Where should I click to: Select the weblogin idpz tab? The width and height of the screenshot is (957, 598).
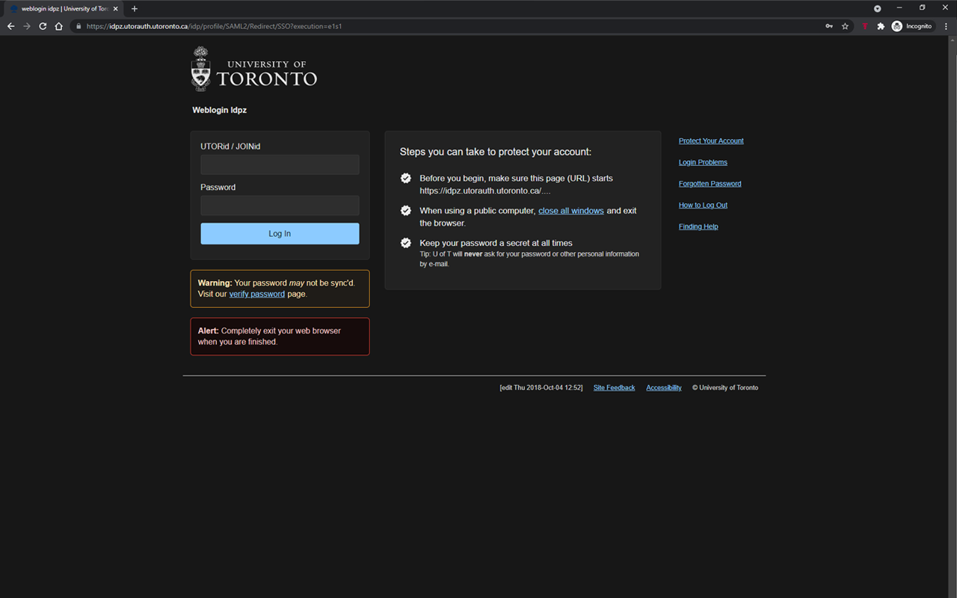(64, 9)
